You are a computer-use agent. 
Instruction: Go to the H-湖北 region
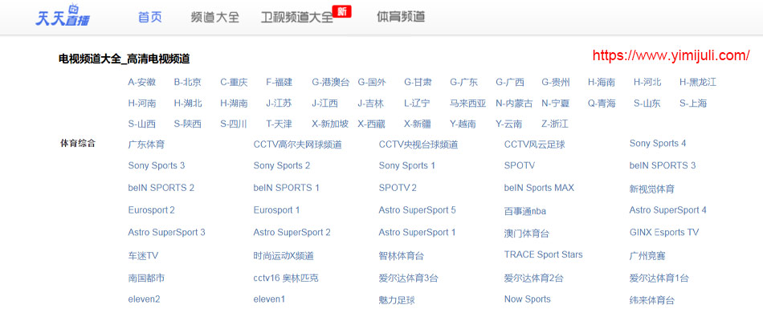[188, 103]
